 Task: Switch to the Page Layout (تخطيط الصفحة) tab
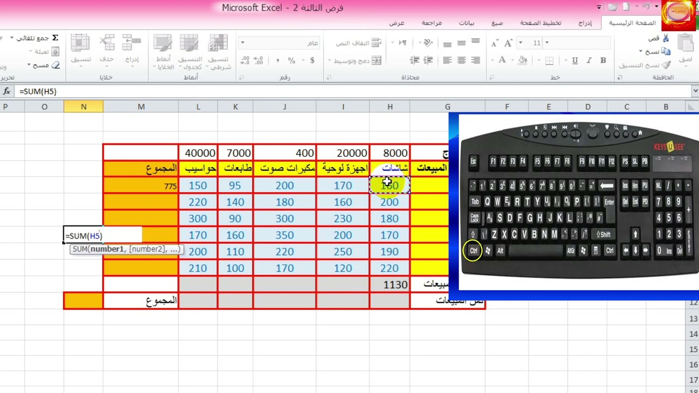[x=541, y=23]
